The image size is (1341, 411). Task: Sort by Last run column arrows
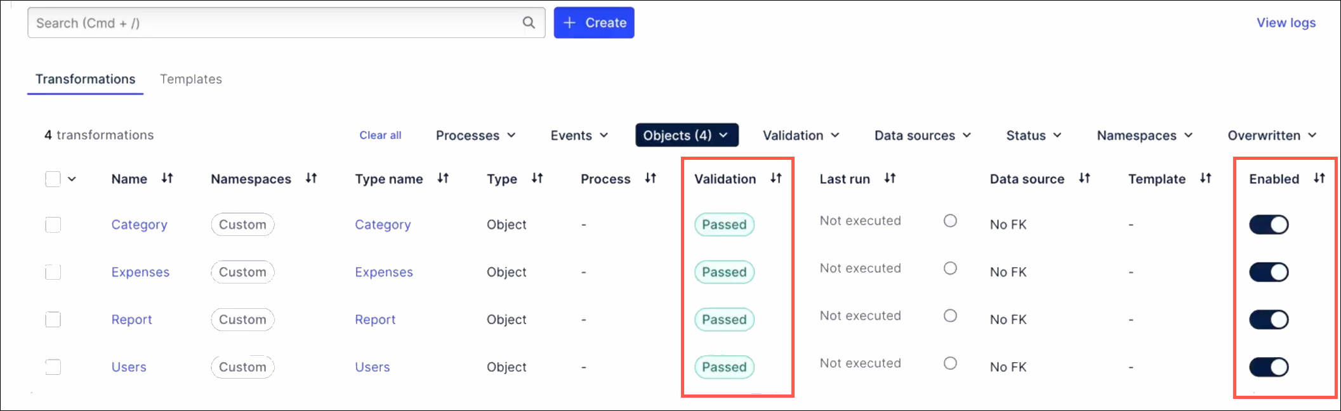coord(890,178)
